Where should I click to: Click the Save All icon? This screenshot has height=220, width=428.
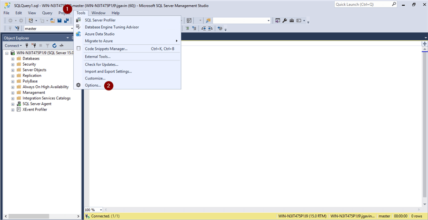click(x=66, y=20)
